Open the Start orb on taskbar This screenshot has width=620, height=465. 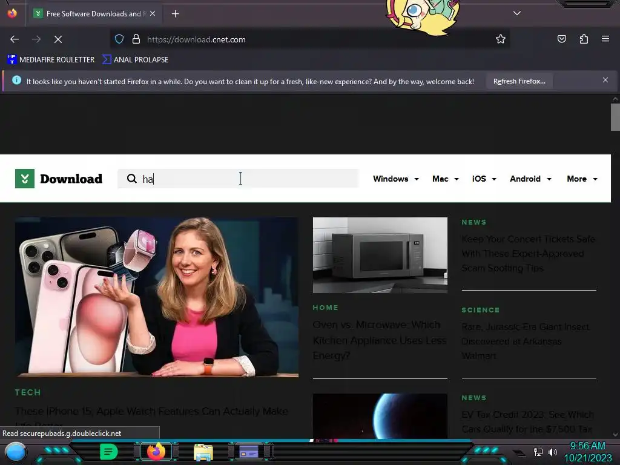16,452
